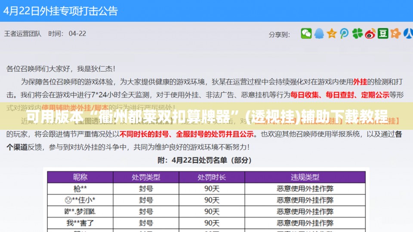
Task: Share to Douban with the green 豆 icon
Action: [x=383, y=34]
